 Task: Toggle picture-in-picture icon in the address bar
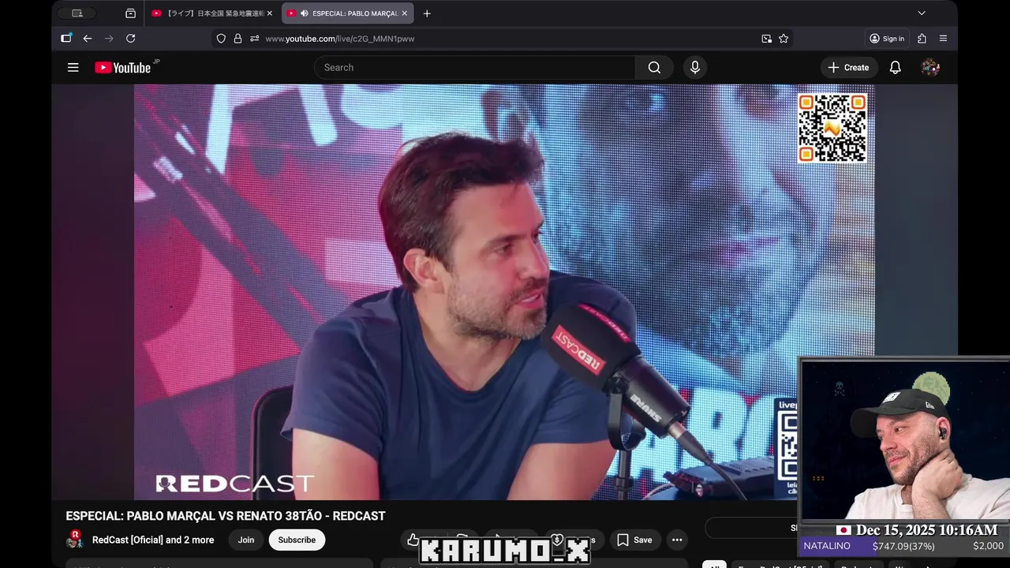coord(766,39)
